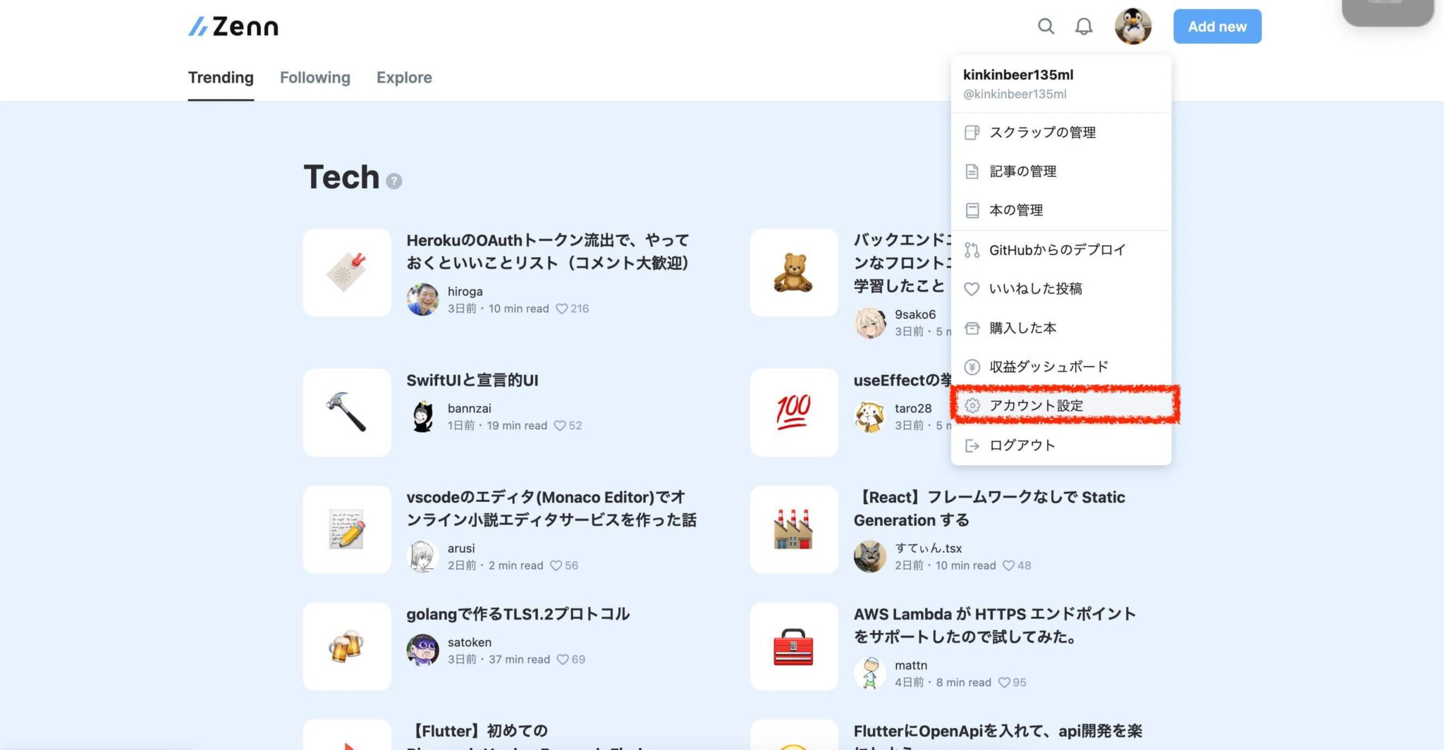Switch to the Following tab

click(x=314, y=78)
